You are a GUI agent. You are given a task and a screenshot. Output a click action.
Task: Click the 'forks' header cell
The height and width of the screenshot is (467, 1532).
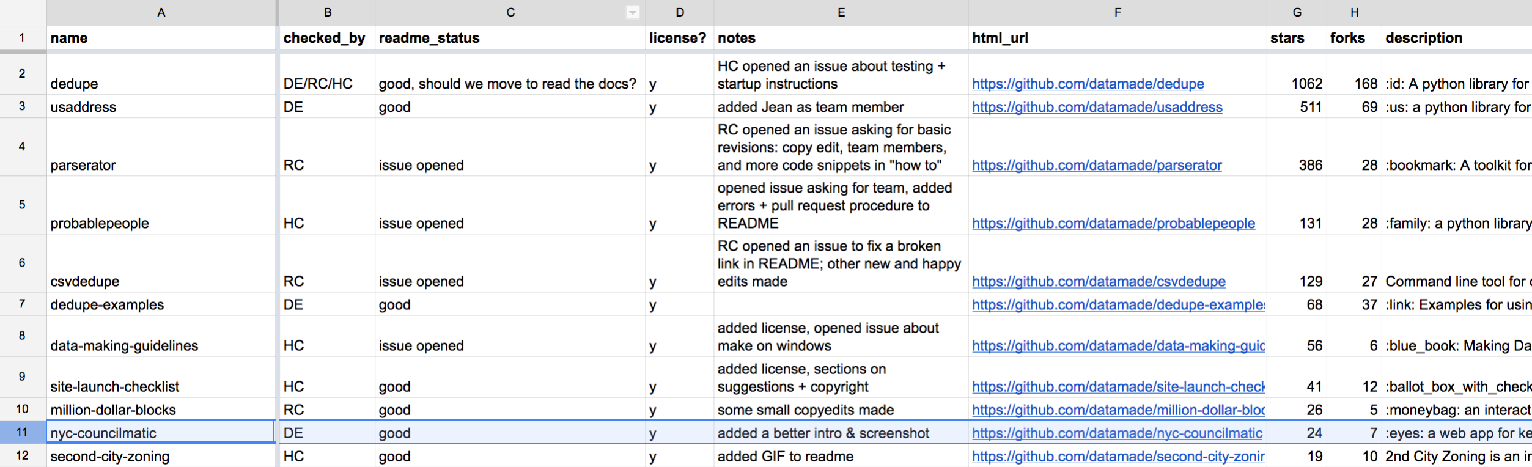1354,38
